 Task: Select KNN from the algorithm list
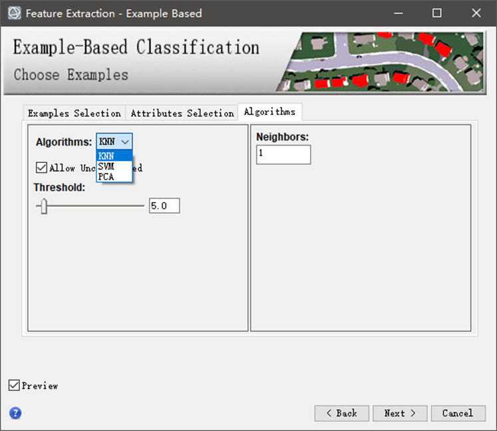coord(114,156)
